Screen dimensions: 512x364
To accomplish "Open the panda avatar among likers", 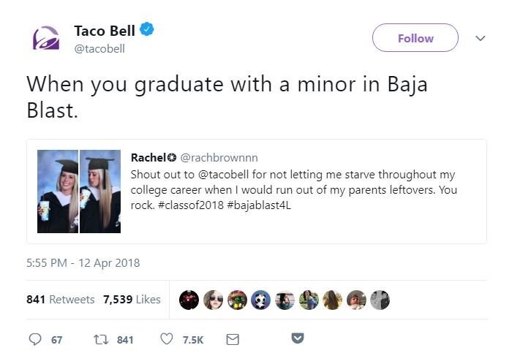I will point(260,299).
